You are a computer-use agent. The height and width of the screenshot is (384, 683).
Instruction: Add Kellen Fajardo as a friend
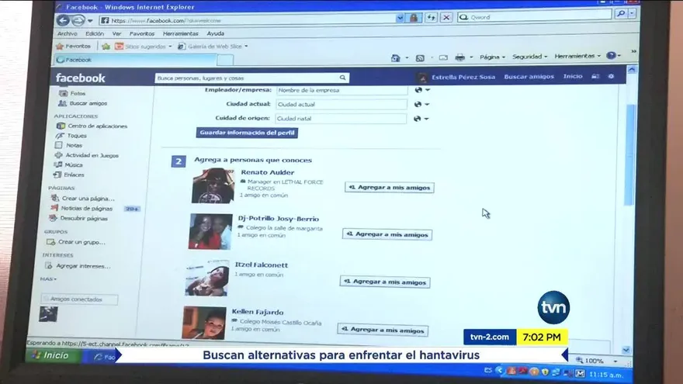point(383,330)
